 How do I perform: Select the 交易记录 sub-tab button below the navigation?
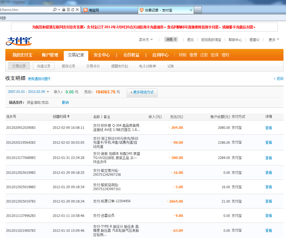19,66
